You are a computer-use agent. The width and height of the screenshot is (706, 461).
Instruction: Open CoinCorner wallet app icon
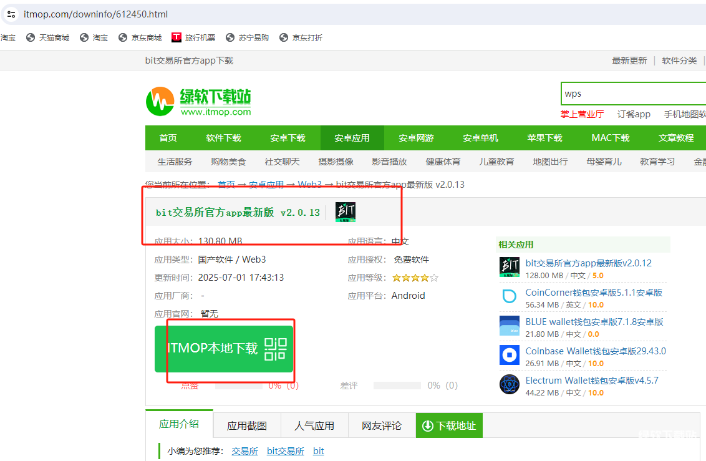[510, 296]
